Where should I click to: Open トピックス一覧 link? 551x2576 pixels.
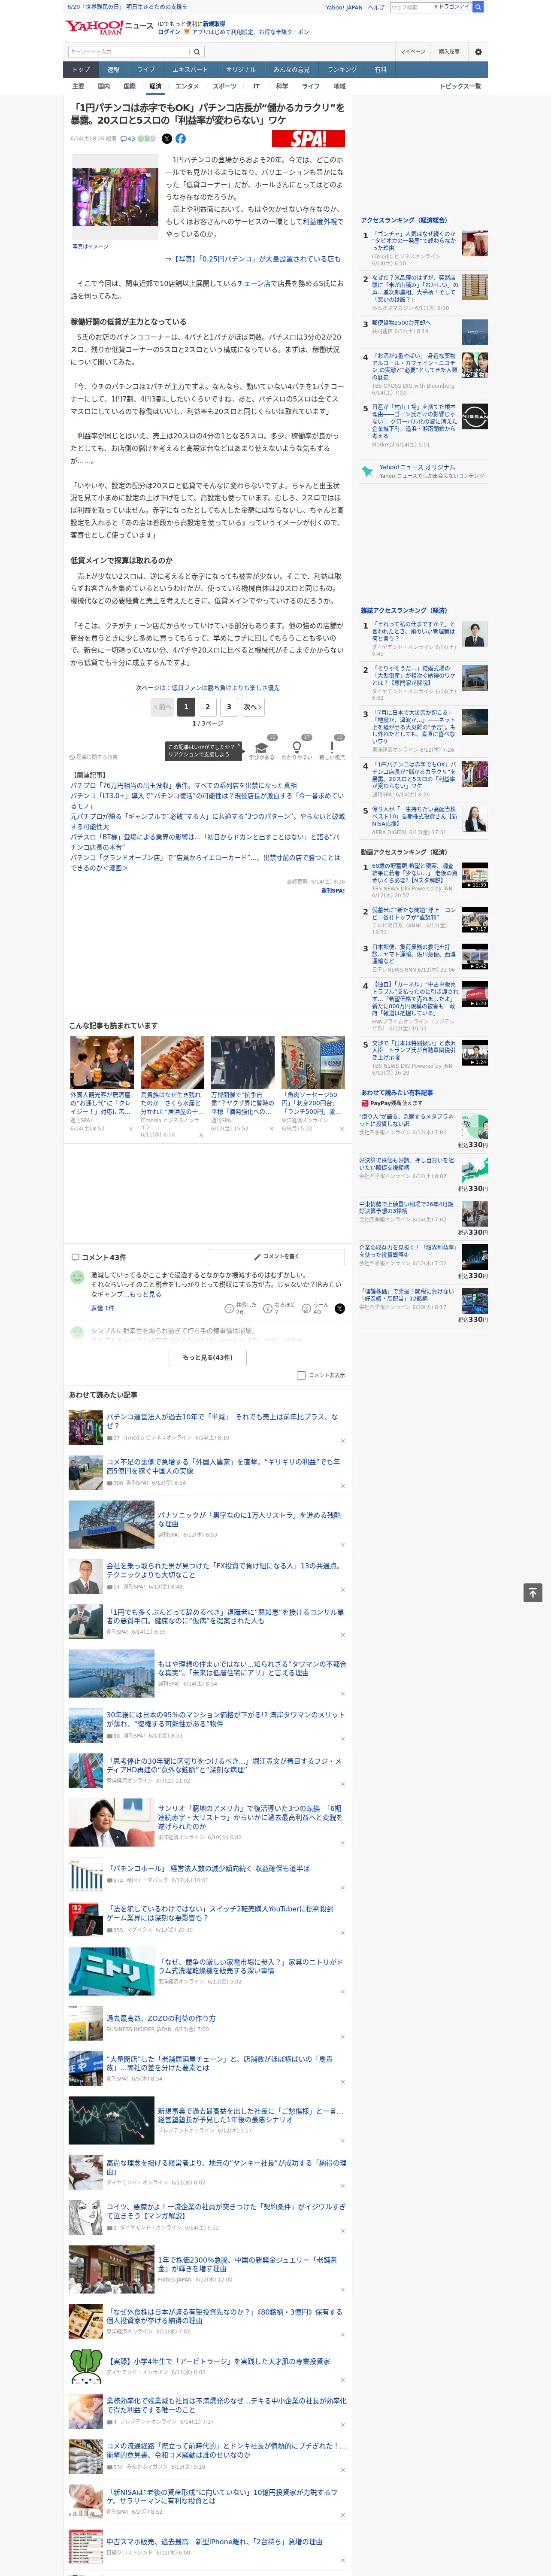[460, 86]
